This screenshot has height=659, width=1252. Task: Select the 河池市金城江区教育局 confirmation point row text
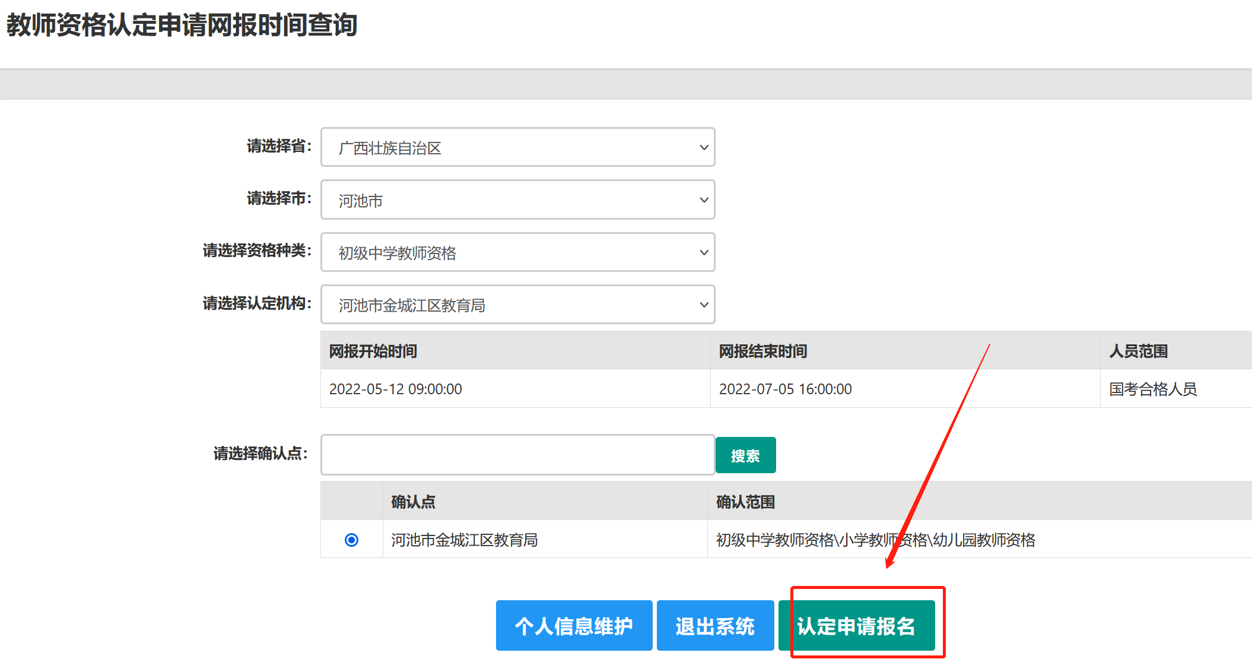tap(464, 540)
